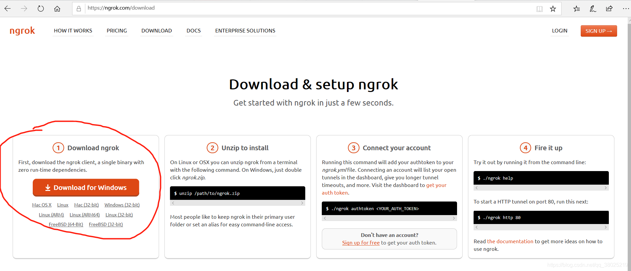Click the page vertical scrollbar
The width and height of the screenshot is (631, 271).
(629, 144)
